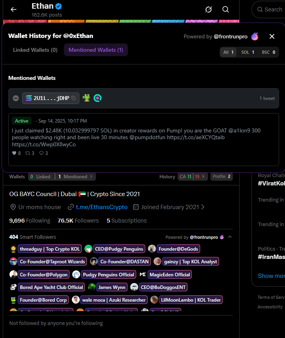Collapse the Smart Followers section chevron
The width and height of the screenshot is (285, 338).
tap(230, 237)
